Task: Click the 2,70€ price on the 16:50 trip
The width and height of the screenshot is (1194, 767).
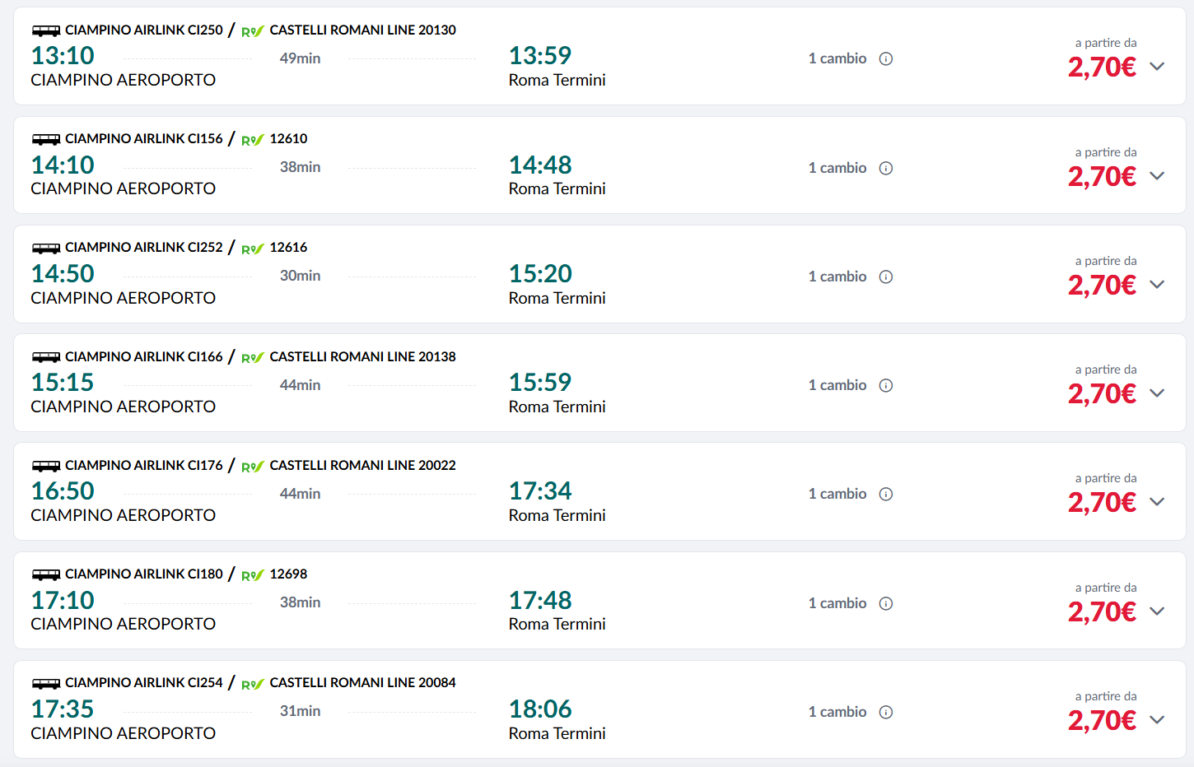Action: 1103,501
